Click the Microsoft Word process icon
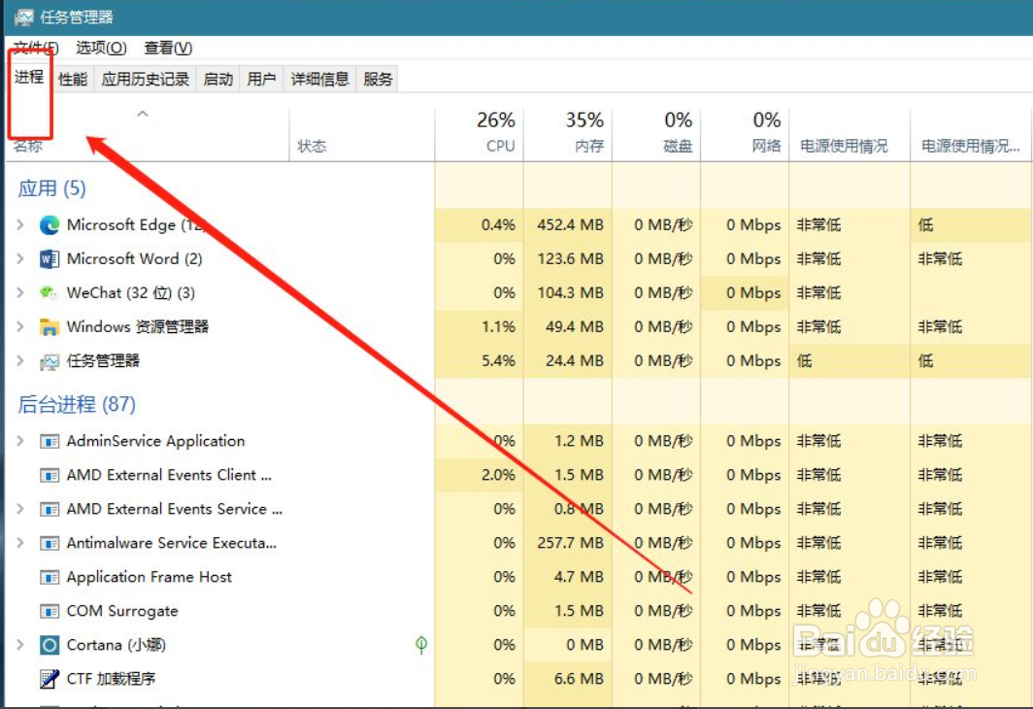The image size is (1033, 709). 50,259
